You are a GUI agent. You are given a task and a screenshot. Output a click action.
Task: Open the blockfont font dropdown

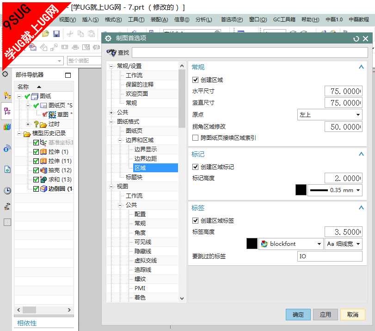(291, 244)
